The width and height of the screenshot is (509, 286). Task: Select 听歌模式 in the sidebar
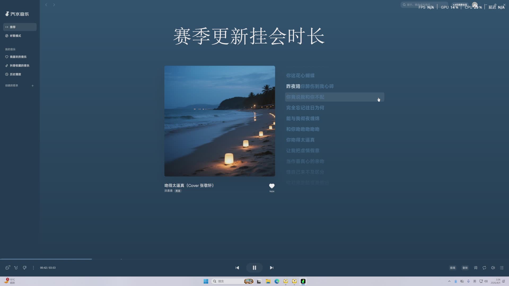tap(15, 36)
